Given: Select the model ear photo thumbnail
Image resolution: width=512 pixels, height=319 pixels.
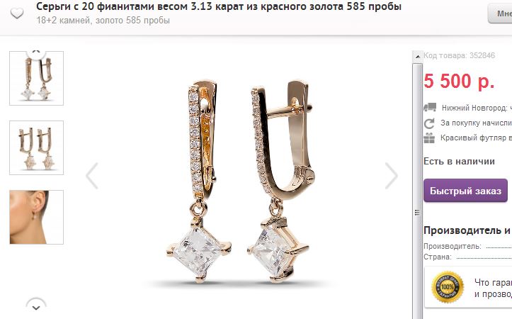Looking at the screenshot, I should coord(36,217).
